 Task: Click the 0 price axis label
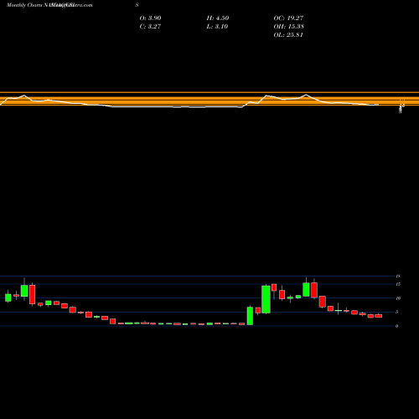coord(396,326)
